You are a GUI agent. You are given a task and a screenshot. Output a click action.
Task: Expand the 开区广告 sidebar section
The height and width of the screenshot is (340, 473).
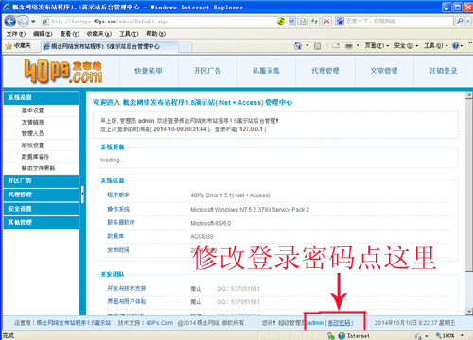pyautogui.click(x=41, y=180)
